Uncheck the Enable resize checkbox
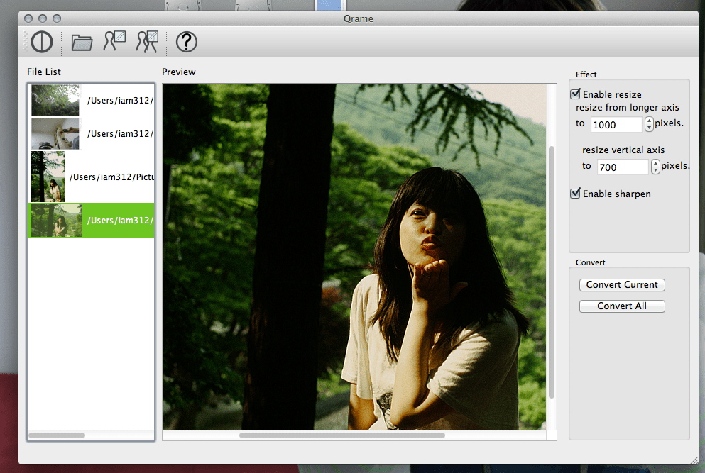This screenshot has width=705, height=473. coord(576,94)
